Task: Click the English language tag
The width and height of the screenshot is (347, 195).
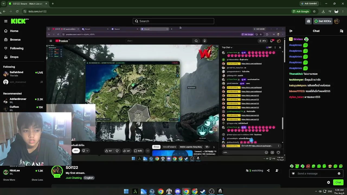Action: click(89, 178)
